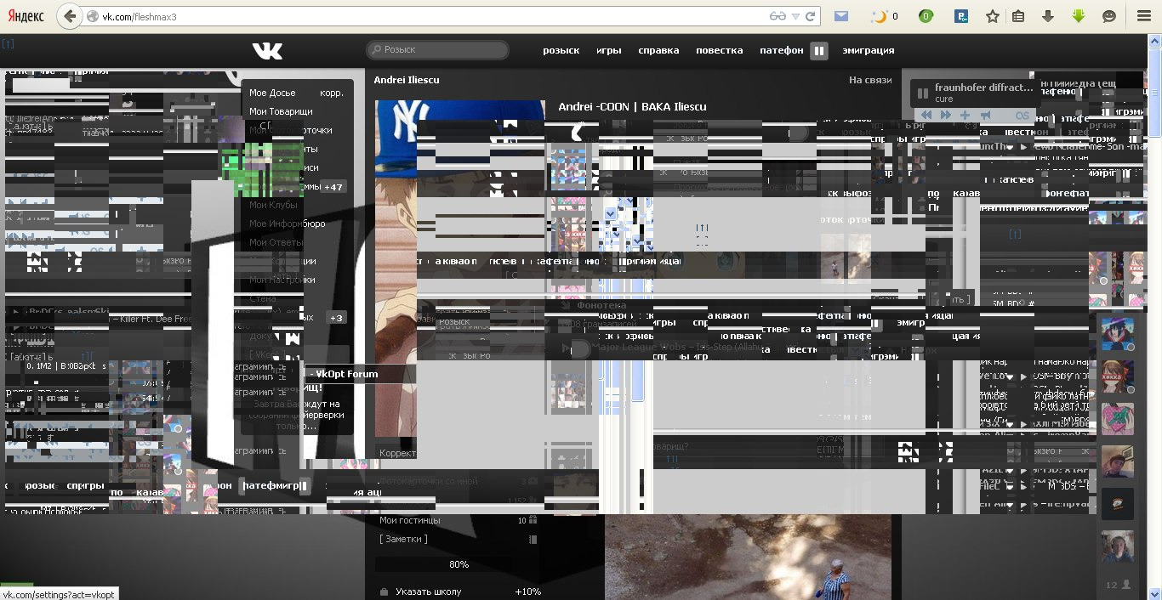Open Мое Досье link

coord(272,93)
